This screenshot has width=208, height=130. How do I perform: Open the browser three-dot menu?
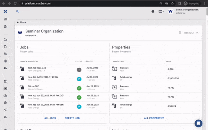pyautogui.click(x=205, y=3)
